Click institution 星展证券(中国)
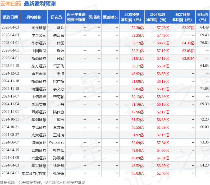Image resolution: width=210 pixels, height=185 pixels. coord(34,173)
